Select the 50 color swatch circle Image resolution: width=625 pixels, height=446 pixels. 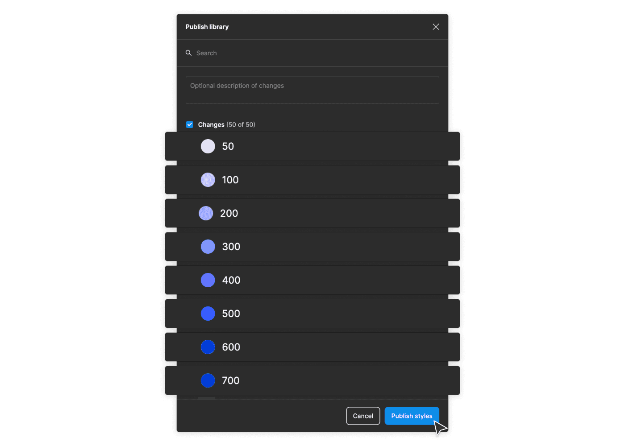tap(208, 146)
